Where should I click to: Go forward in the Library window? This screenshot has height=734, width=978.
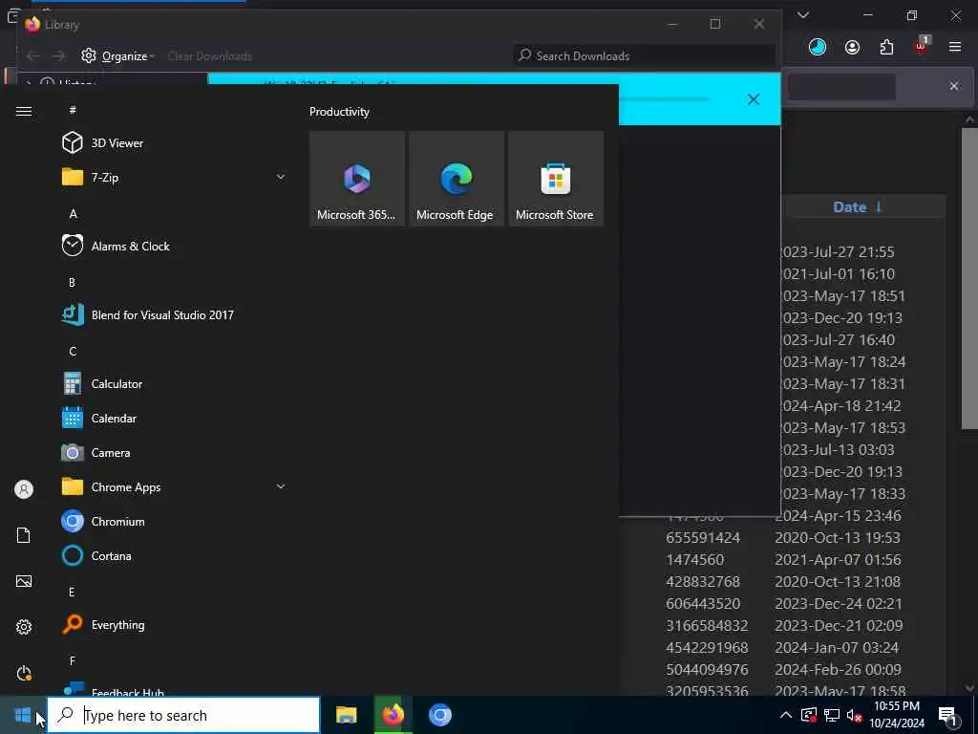pyautogui.click(x=58, y=56)
